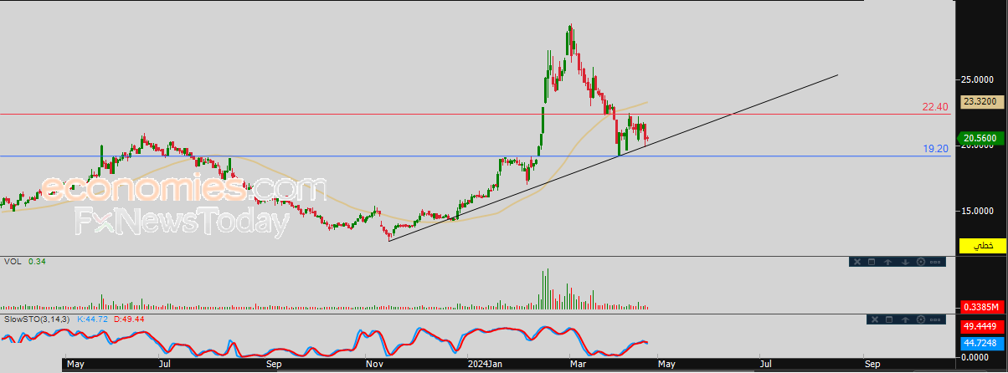Image resolution: width=1008 pixels, height=373 pixels.
Task: Open more options for VOL panel
Action: (935, 262)
